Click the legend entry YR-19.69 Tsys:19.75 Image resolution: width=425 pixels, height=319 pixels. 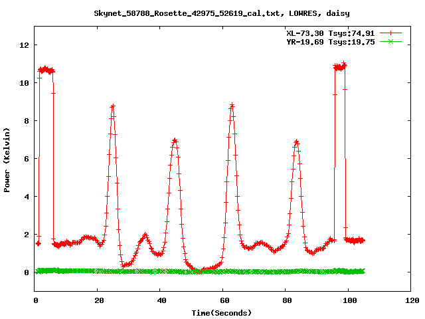coord(331,42)
